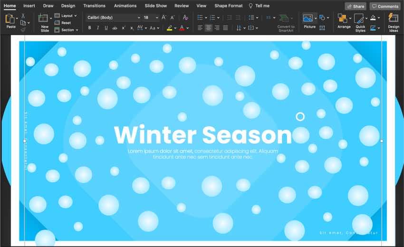Click the Picture insert icon
This screenshot has width=404, height=247.
click(x=308, y=19)
